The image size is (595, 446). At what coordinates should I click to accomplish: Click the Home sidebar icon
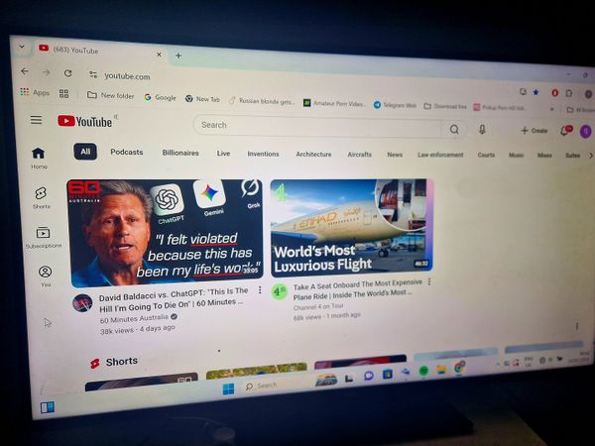click(x=39, y=157)
